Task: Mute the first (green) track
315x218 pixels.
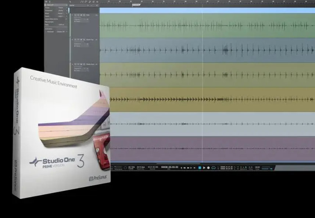Action: tap(75, 15)
